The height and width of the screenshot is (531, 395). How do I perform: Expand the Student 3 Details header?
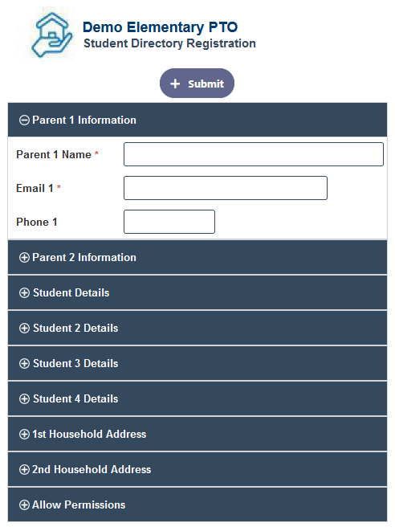point(197,363)
